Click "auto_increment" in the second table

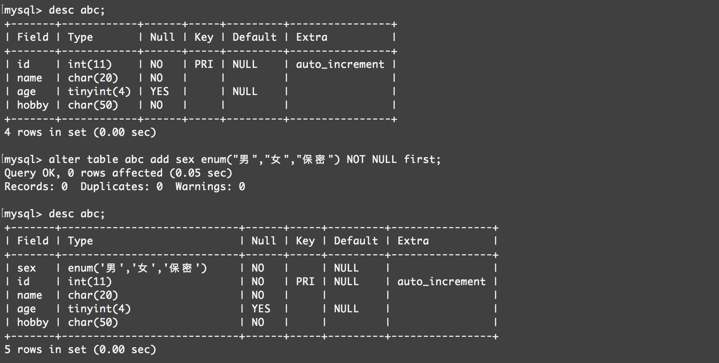441,282
